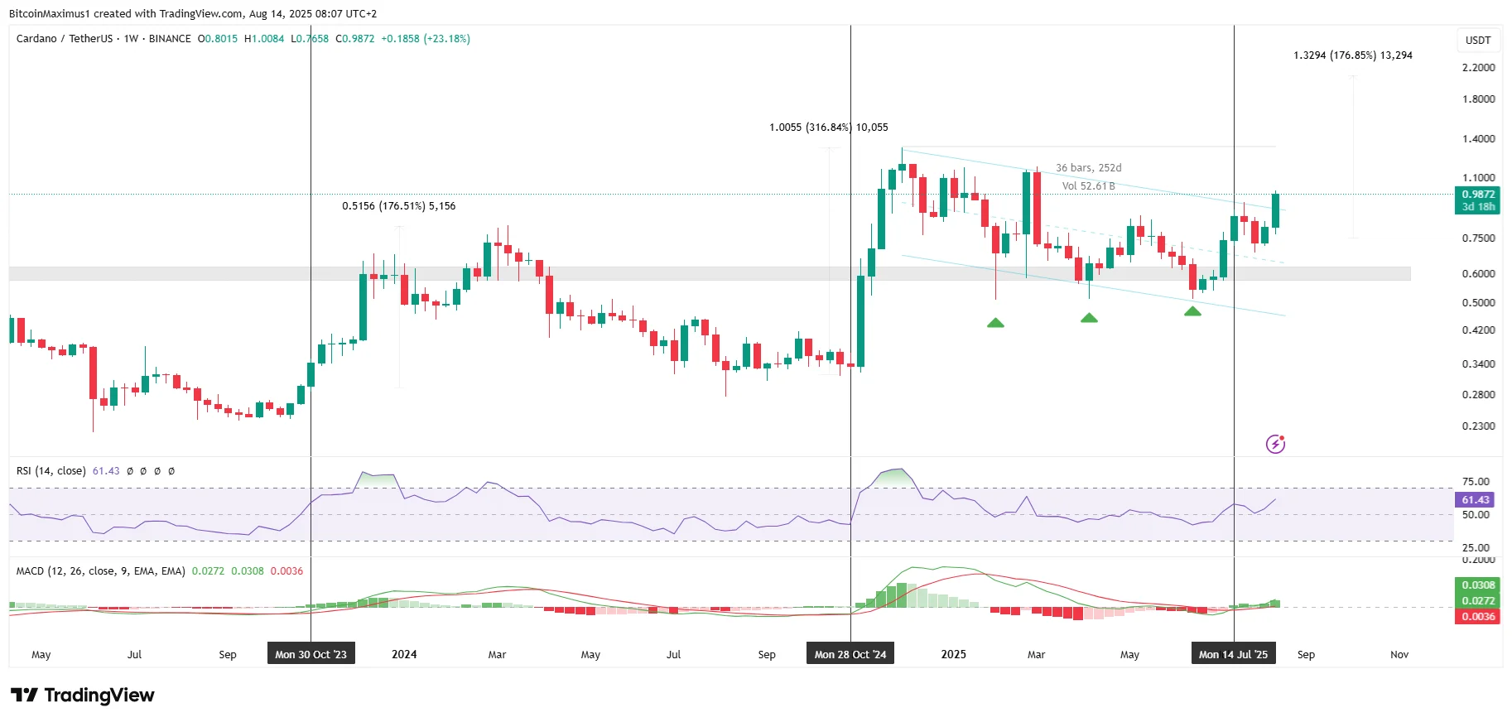Click the TradingView logo at bottom left

pos(83,695)
